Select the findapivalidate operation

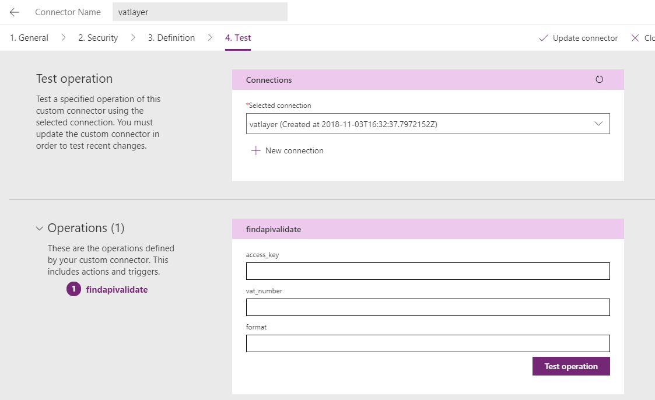(117, 289)
